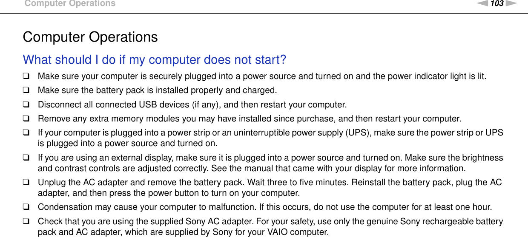Screen dimensions: 528x237
Task: Click the blue heading about computer not starting
Action: coord(155,60)
